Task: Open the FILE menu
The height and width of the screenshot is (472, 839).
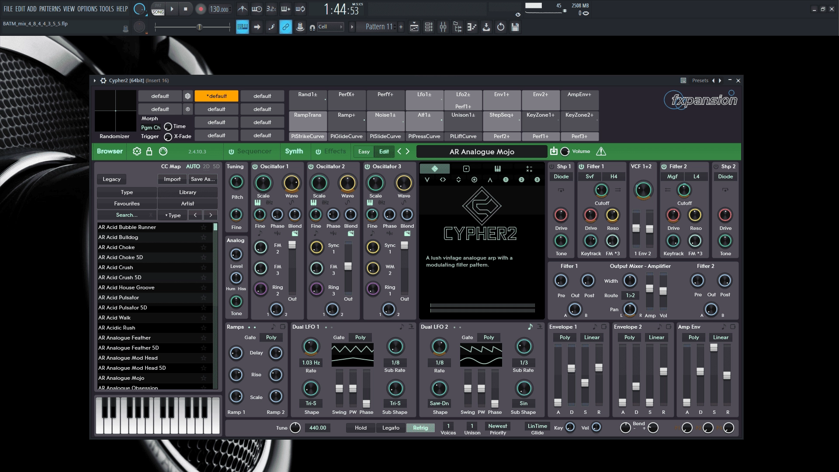Action: tap(8, 9)
